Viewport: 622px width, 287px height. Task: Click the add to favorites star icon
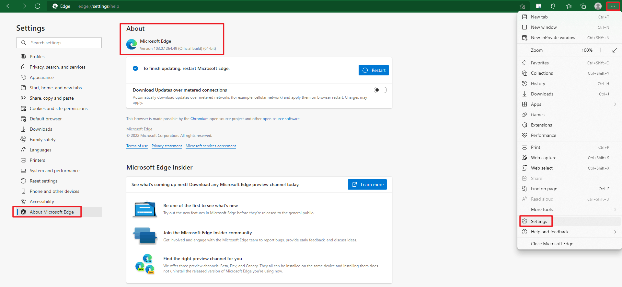point(522,6)
